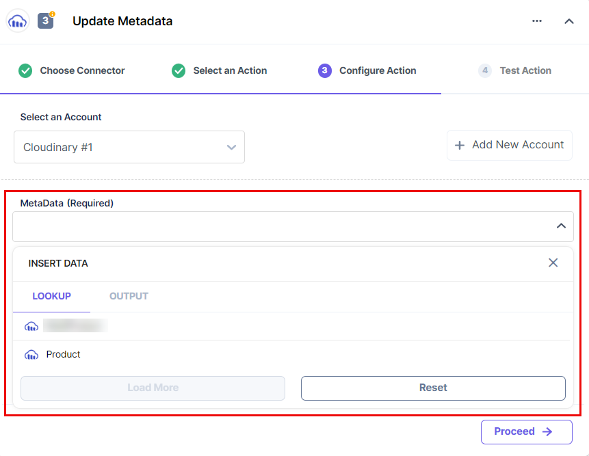The width and height of the screenshot is (589, 456).
Task: Select the Product lookup item
Action: 291,355
